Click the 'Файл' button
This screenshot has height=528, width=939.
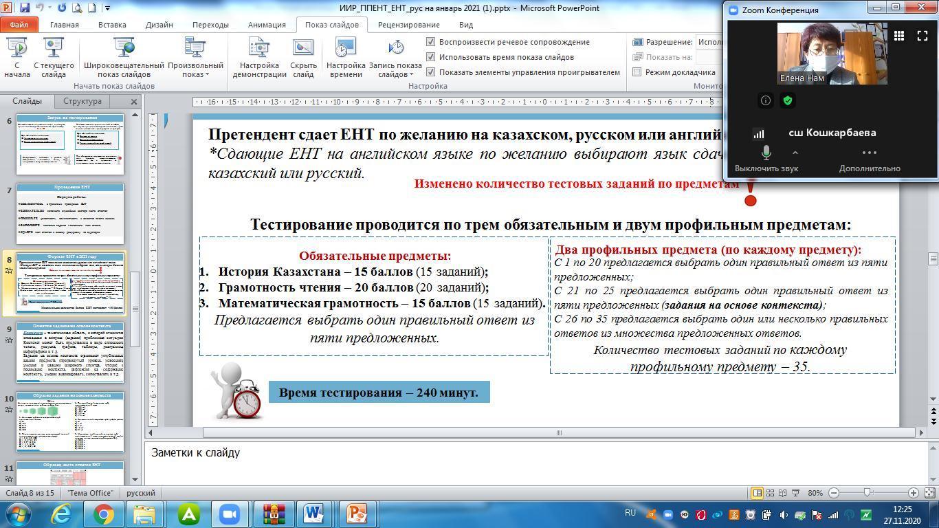click(x=19, y=25)
